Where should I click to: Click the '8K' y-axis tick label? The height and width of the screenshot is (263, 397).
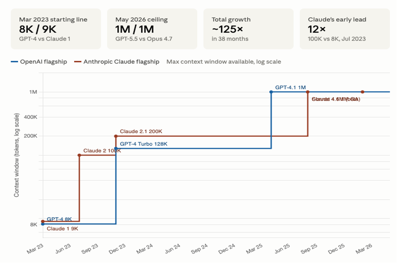[x=34, y=224]
